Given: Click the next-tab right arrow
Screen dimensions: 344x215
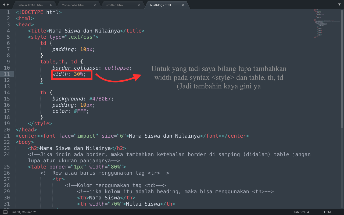Looking at the screenshot, I should coord(8,5).
